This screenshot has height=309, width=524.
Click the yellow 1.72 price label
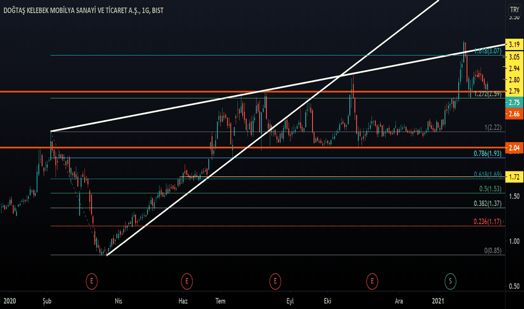pos(514,177)
